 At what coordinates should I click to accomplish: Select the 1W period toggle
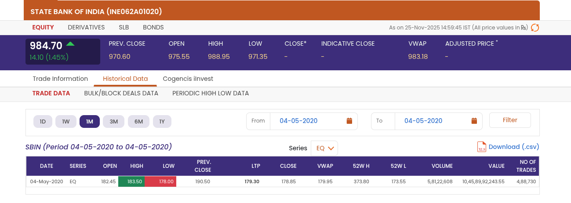pos(66,122)
